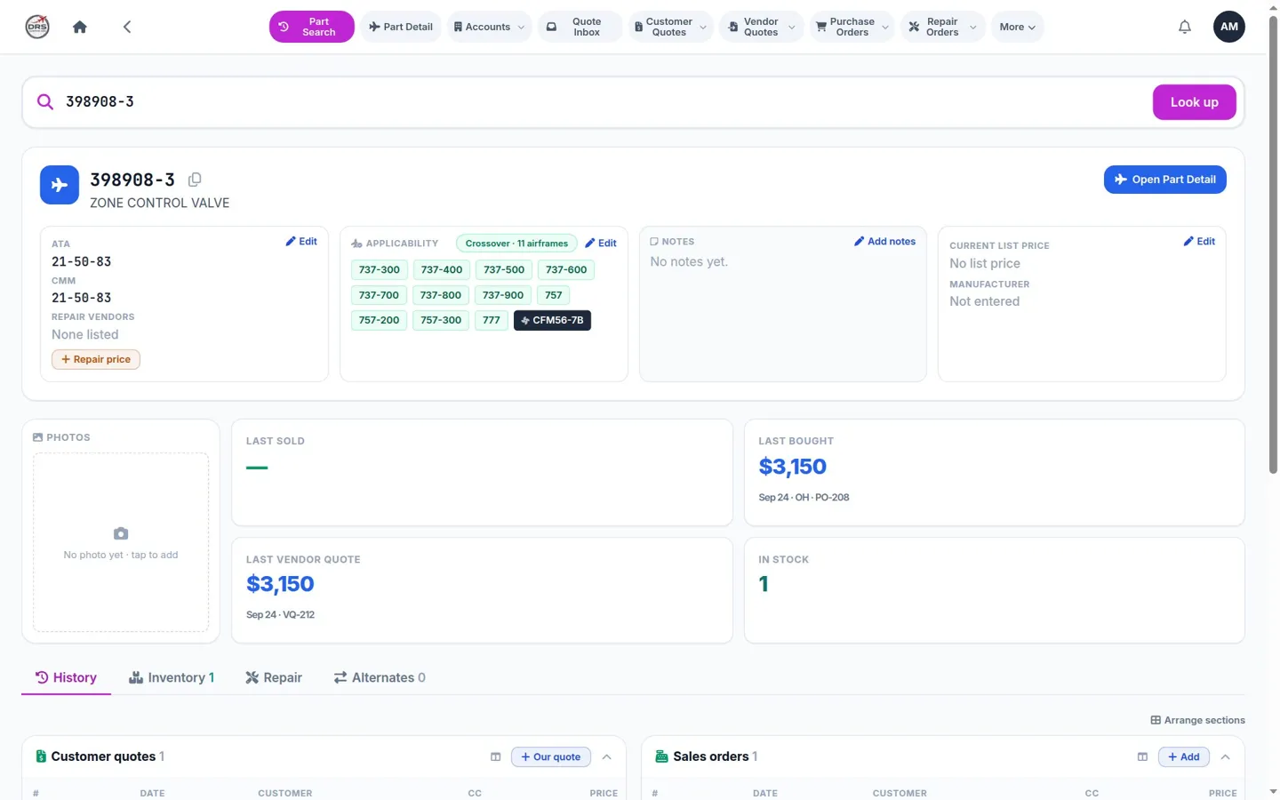
Task: Click the part number search field
Action: coord(604,102)
